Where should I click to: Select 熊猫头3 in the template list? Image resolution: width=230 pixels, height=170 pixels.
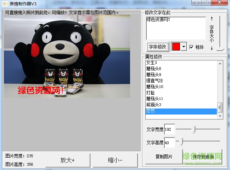tap(181, 105)
